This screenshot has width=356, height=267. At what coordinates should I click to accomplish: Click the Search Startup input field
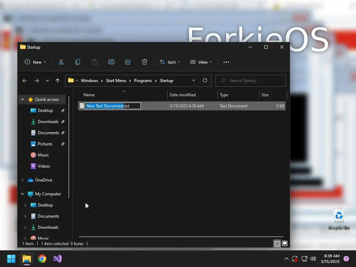pos(250,81)
